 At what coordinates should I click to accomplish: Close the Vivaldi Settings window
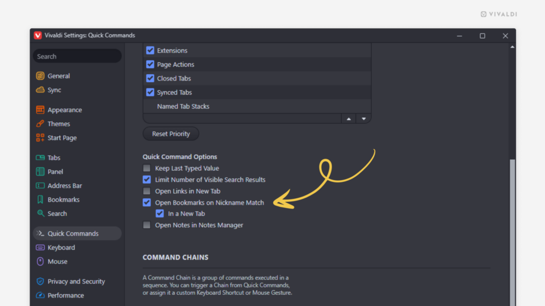click(x=505, y=36)
